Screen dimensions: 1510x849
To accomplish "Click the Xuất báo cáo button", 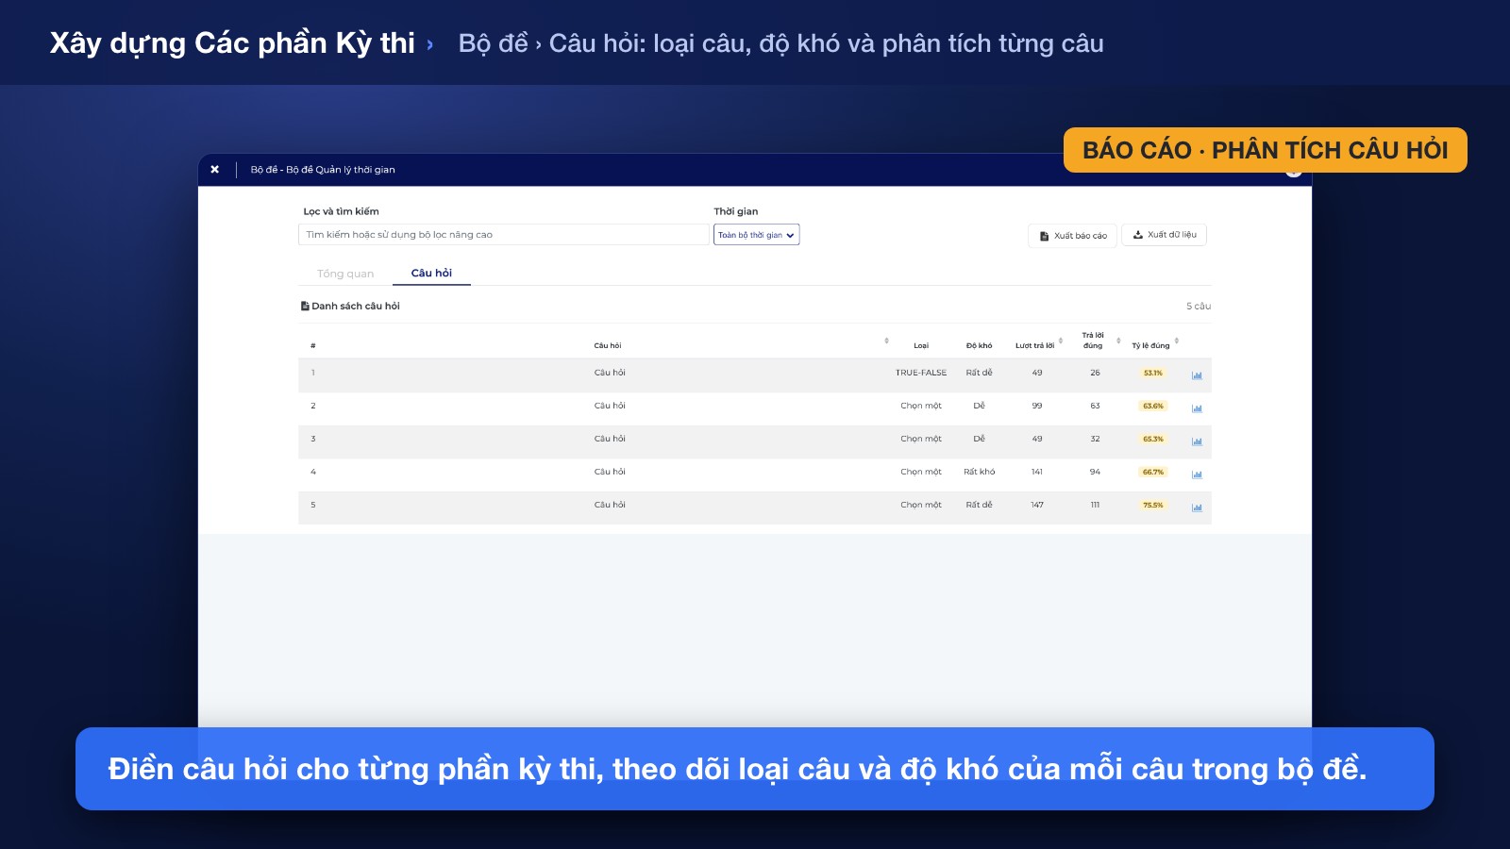I will (1072, 236).
